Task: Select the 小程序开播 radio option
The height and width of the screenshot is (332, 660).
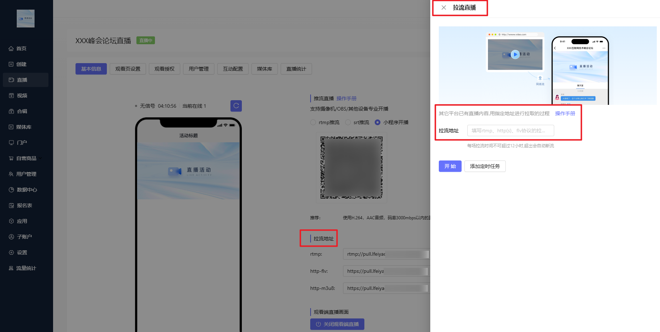Action: tap(378, 122)
